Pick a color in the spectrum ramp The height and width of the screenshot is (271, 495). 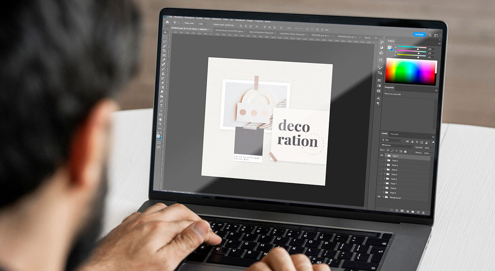pos(410,72)
